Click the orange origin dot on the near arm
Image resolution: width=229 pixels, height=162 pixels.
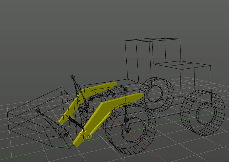(x=112, y=111)
